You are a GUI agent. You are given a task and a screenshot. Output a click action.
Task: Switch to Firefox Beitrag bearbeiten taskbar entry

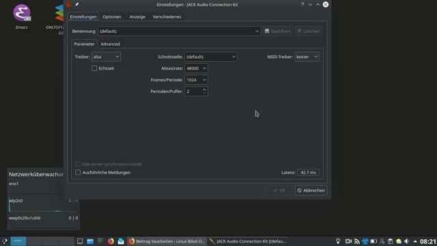(167, 241)
